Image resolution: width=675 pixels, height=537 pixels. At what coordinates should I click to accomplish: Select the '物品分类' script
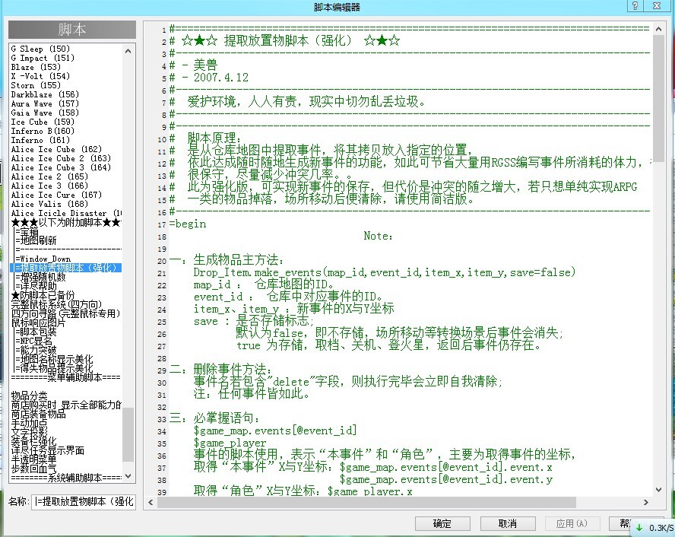point(29,396)
